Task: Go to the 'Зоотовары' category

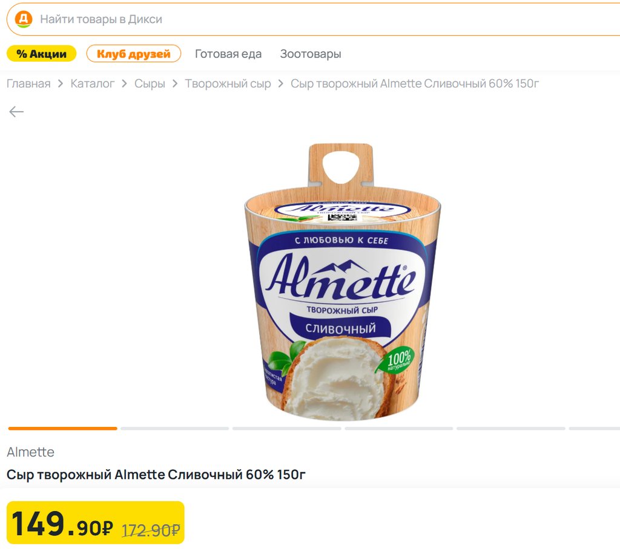Action: 311,54
